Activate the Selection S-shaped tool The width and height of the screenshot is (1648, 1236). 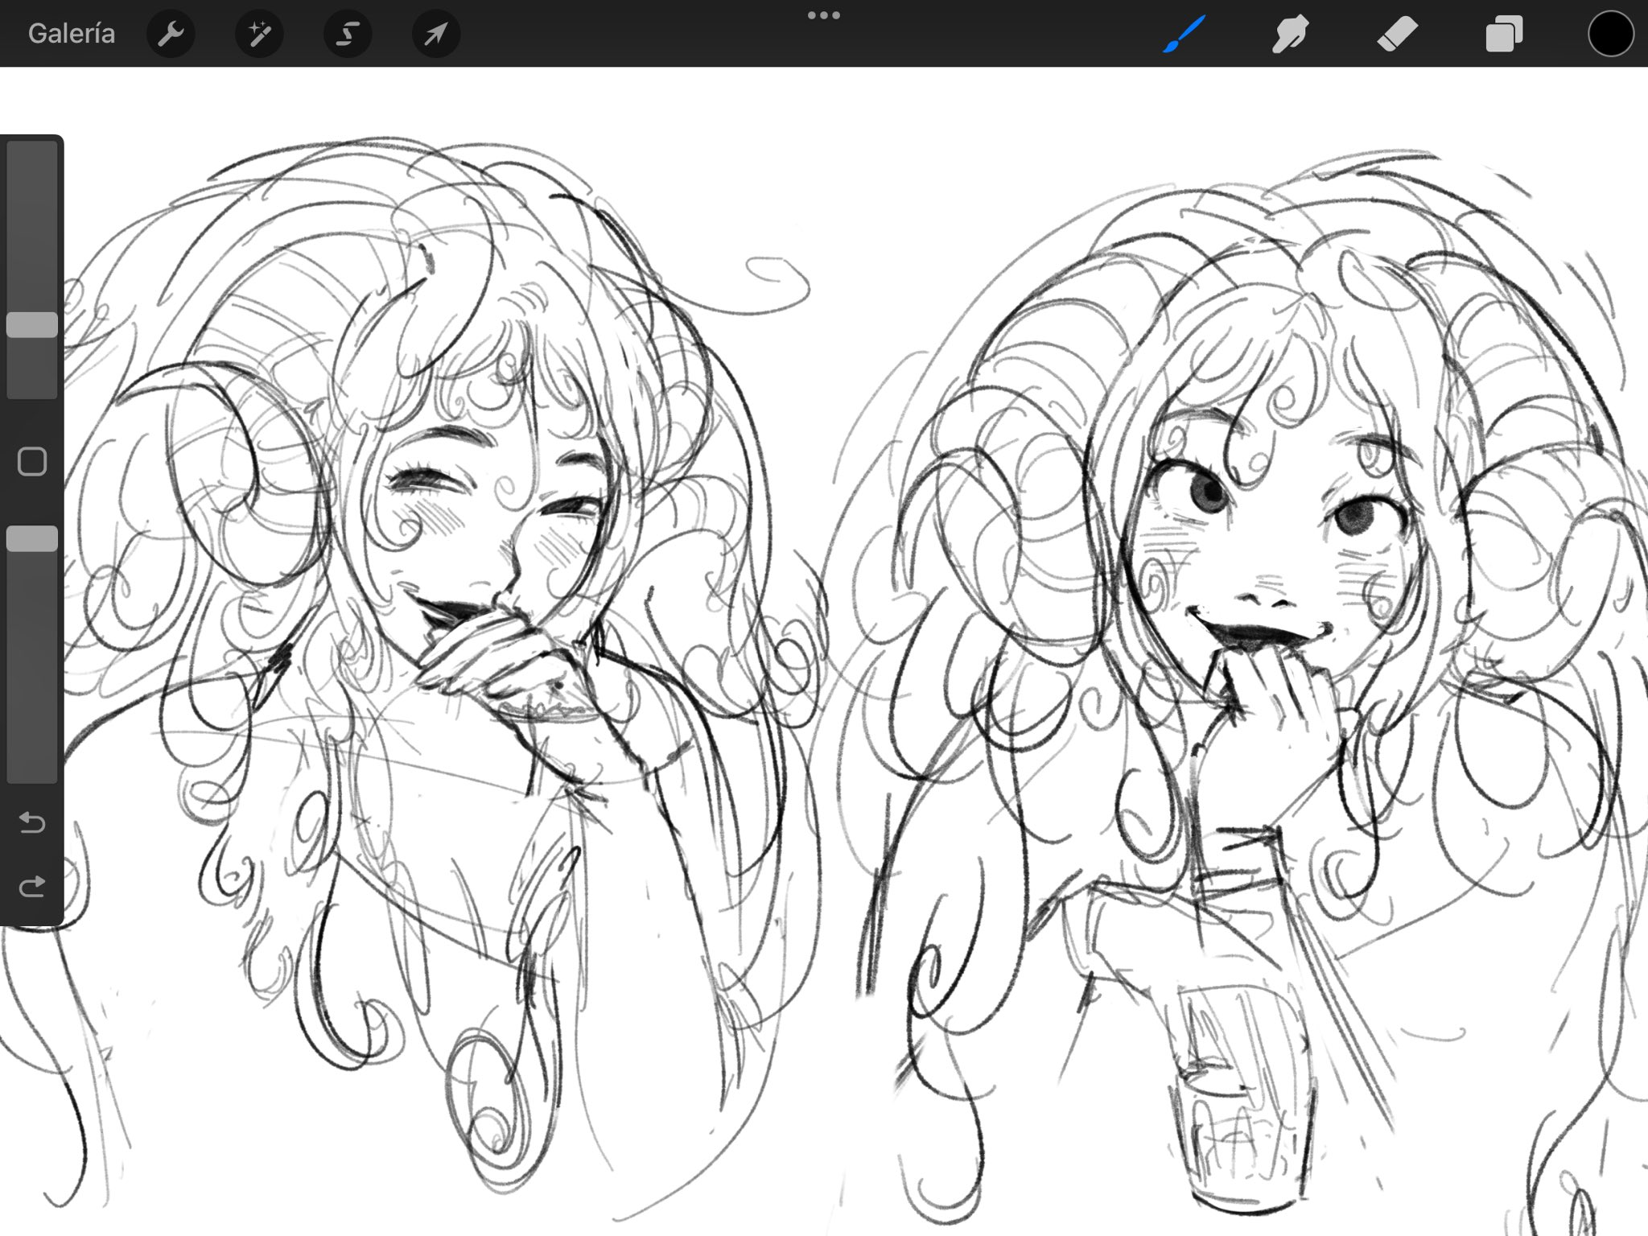pos(348,34)
